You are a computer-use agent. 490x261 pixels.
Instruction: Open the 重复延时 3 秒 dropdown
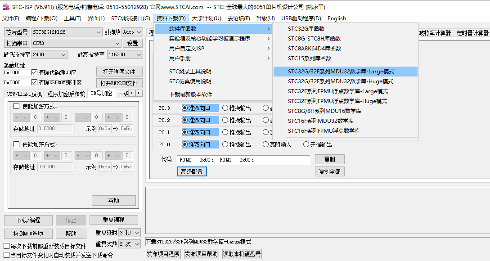130,233
